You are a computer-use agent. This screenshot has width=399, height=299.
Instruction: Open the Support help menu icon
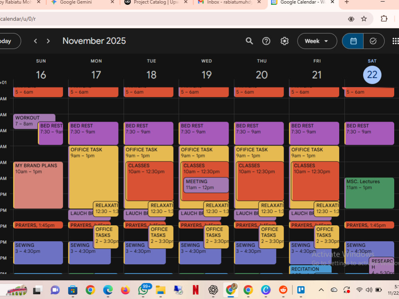pyautogui.click(x=266, y=41)
